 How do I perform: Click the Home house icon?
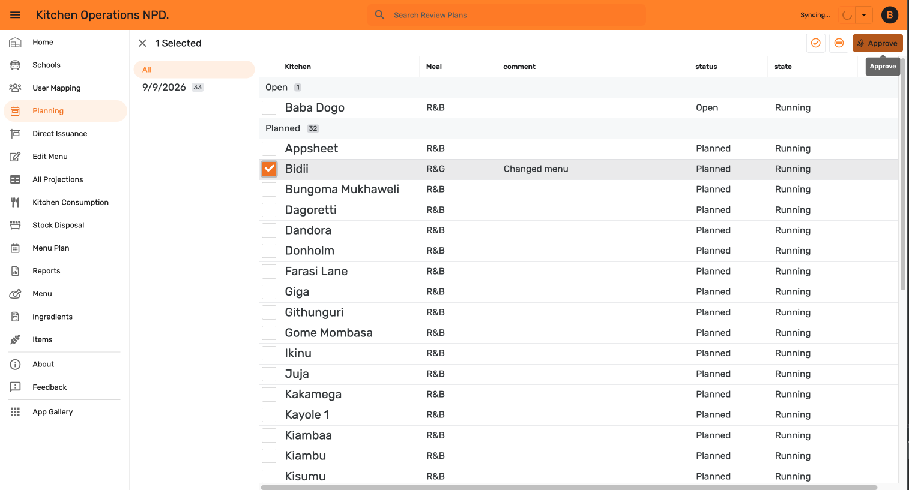[15, 42]
